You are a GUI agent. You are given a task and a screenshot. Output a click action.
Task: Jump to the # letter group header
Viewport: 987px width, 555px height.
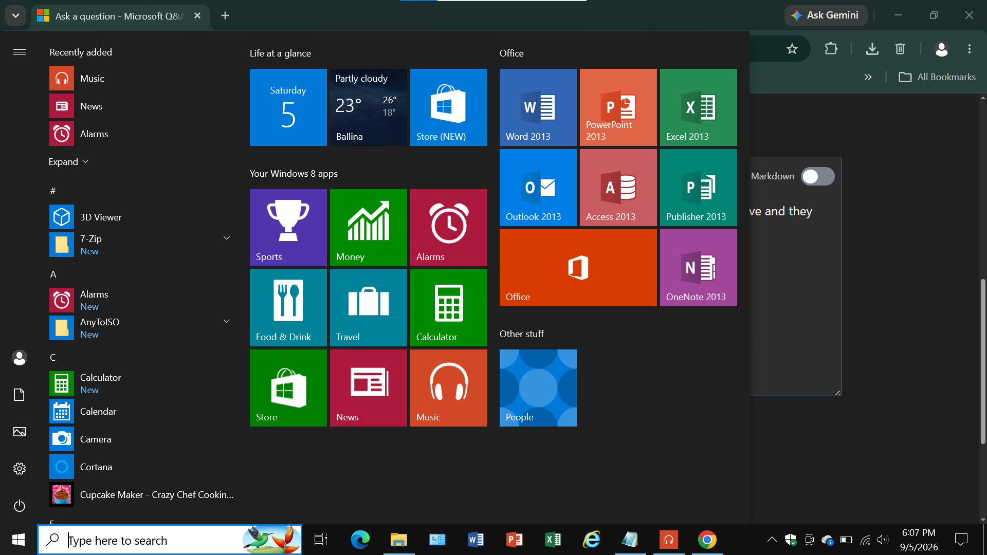coord(52,191)
